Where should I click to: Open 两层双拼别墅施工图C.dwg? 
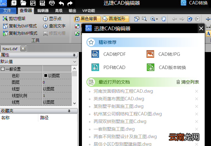click(x=120, y=121)
